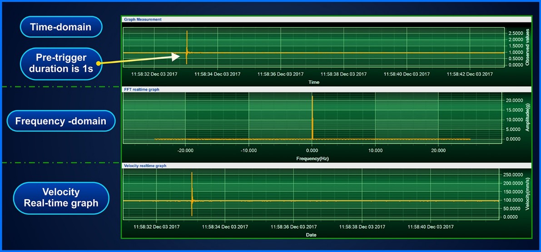
Task: Select the Time-domain label pill
Action: (x=61, y=27)
